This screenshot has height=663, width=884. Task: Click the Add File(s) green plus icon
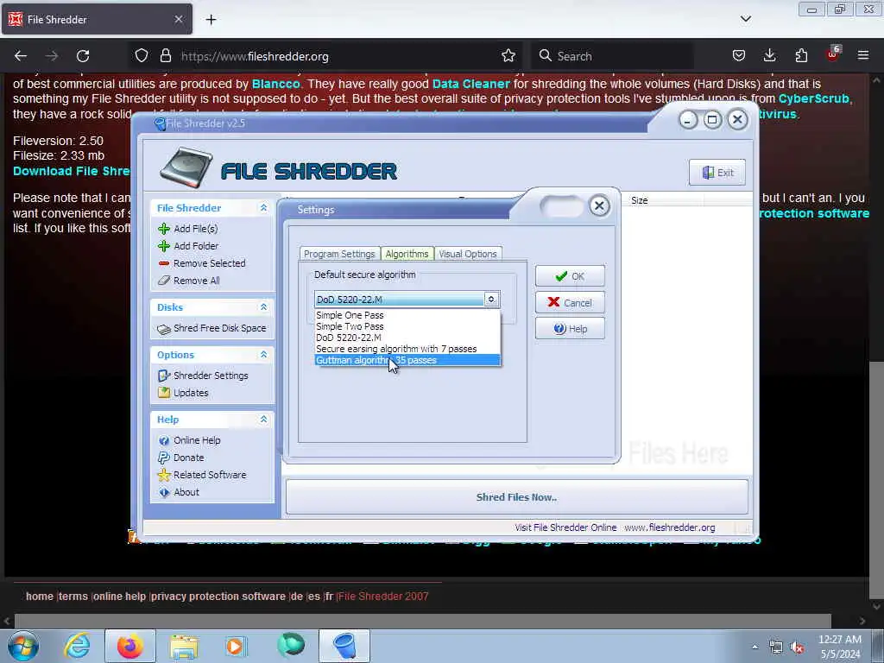point(164,228)
